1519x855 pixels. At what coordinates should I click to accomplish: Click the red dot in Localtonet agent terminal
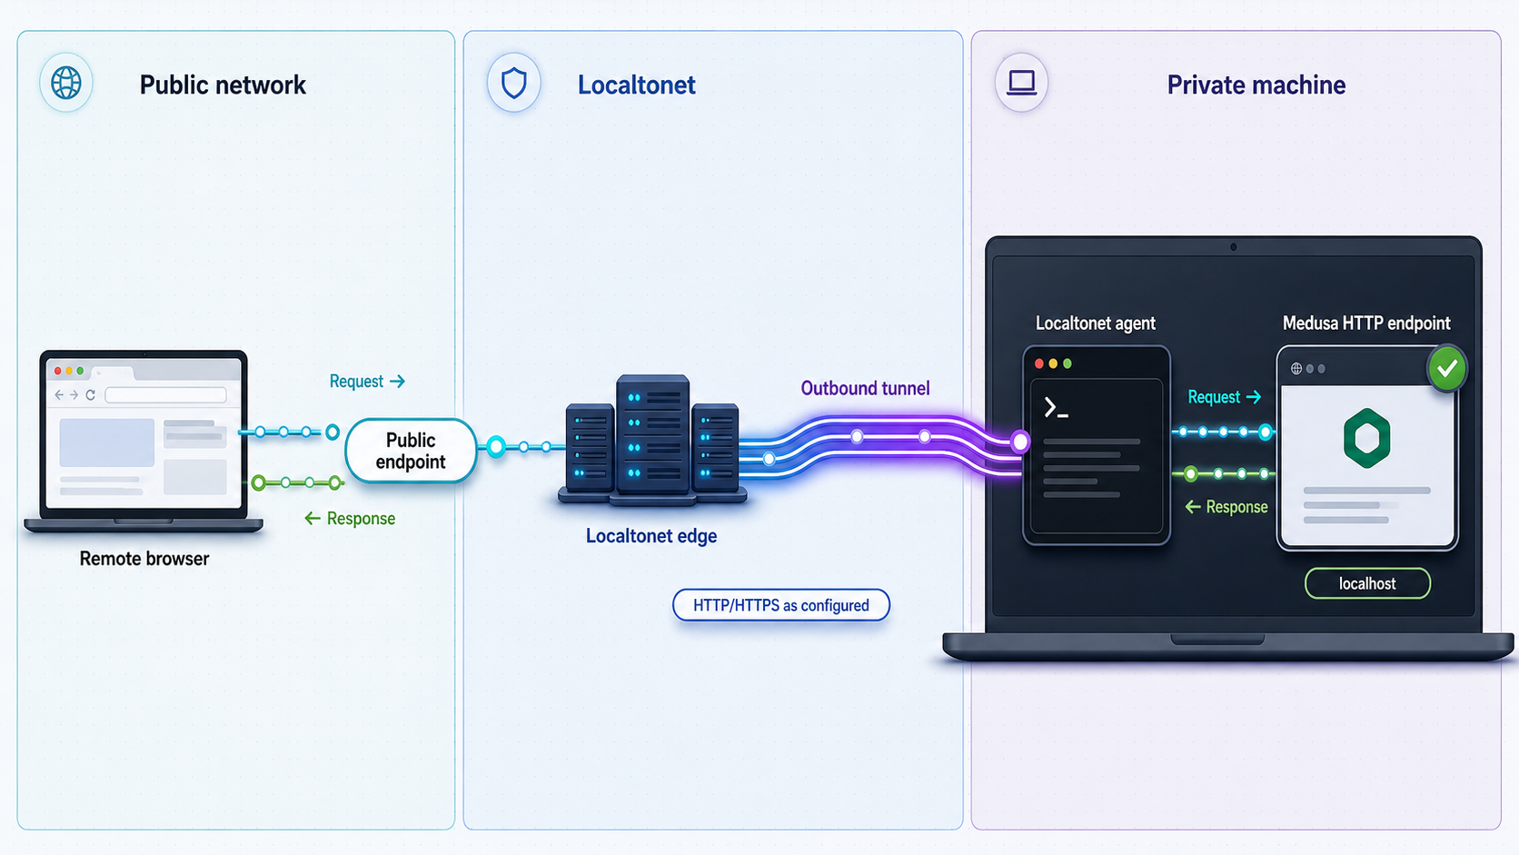click(x=1039, y=363)
